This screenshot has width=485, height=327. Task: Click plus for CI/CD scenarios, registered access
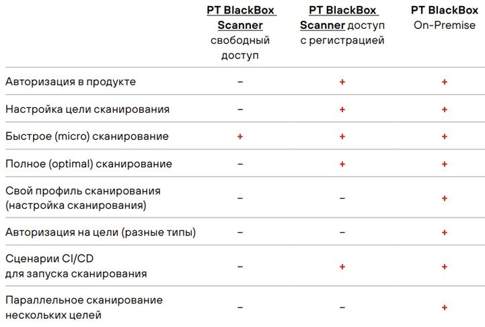(x=342, y=267)
